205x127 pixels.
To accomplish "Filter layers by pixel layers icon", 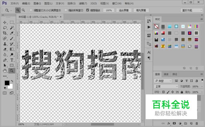I will 176,81.
